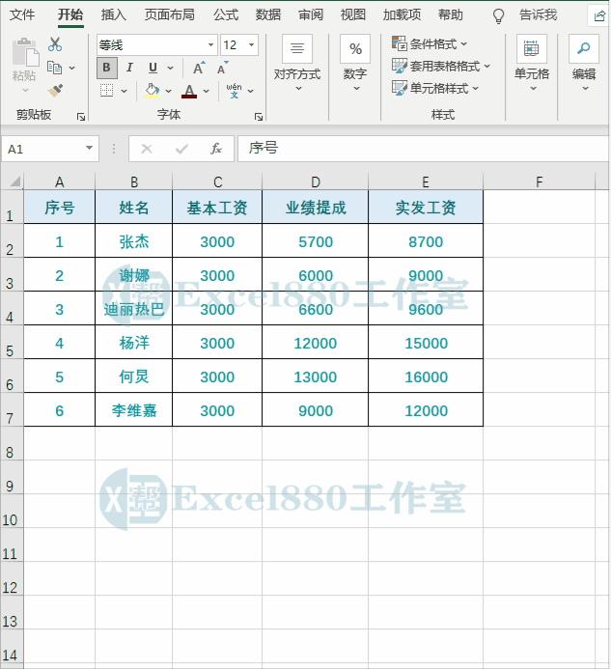This screenshot has height=669, width=611.
Task: Toggle Underline formatting
Action: [x=153, y=68]
